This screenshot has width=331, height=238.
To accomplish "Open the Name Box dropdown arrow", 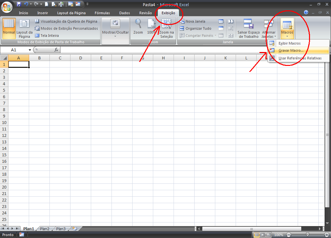I will click(30, 50).
